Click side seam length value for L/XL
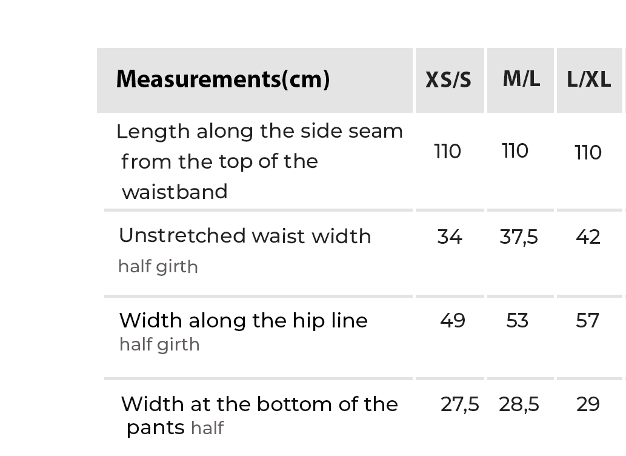The image size is (626, 456). pyautogui.click(x=588, y=152)
